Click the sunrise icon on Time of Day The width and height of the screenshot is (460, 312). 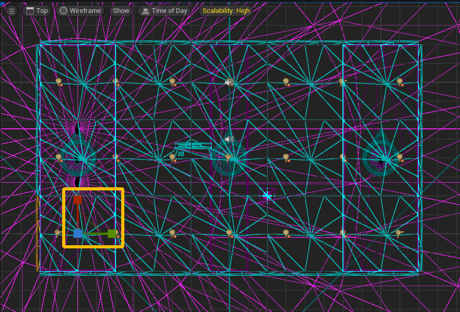click(145, 11)
